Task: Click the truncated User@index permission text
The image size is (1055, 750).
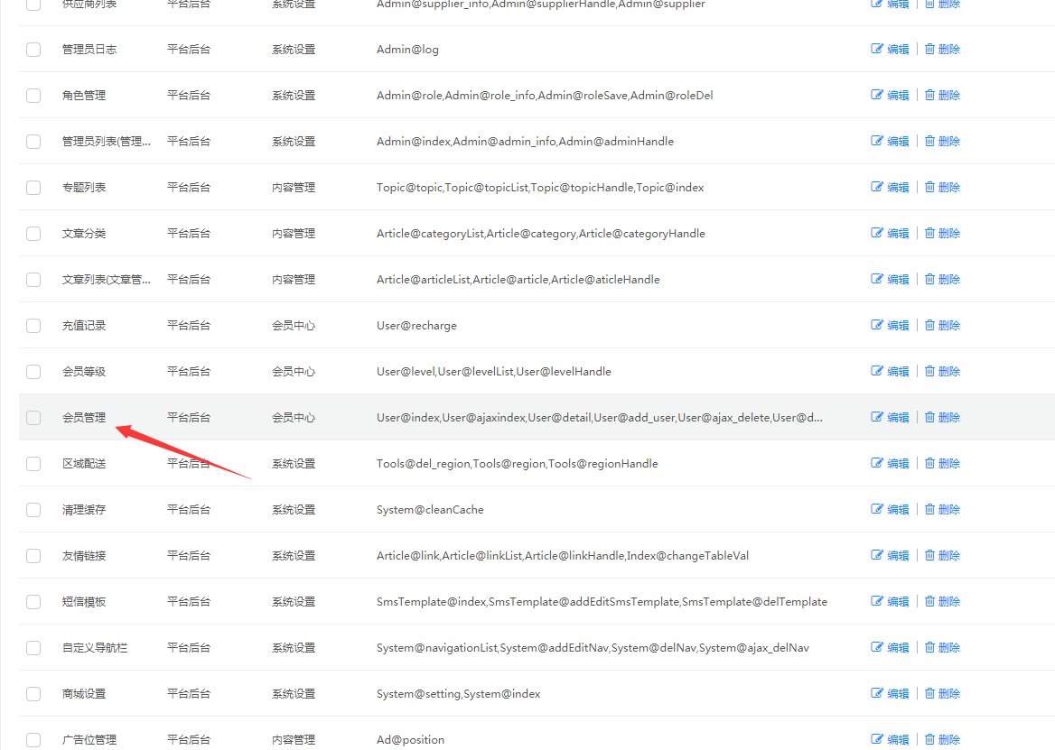Action: point(599,418)
